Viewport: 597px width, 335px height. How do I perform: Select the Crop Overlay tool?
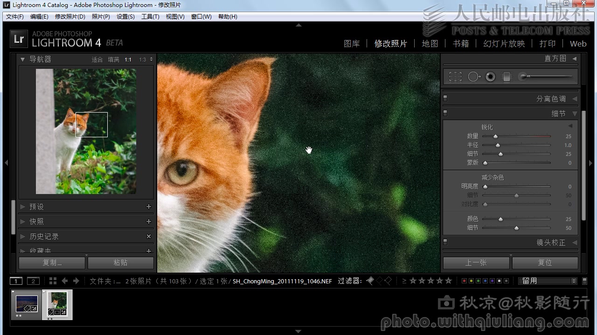click(x=456, y=77)
